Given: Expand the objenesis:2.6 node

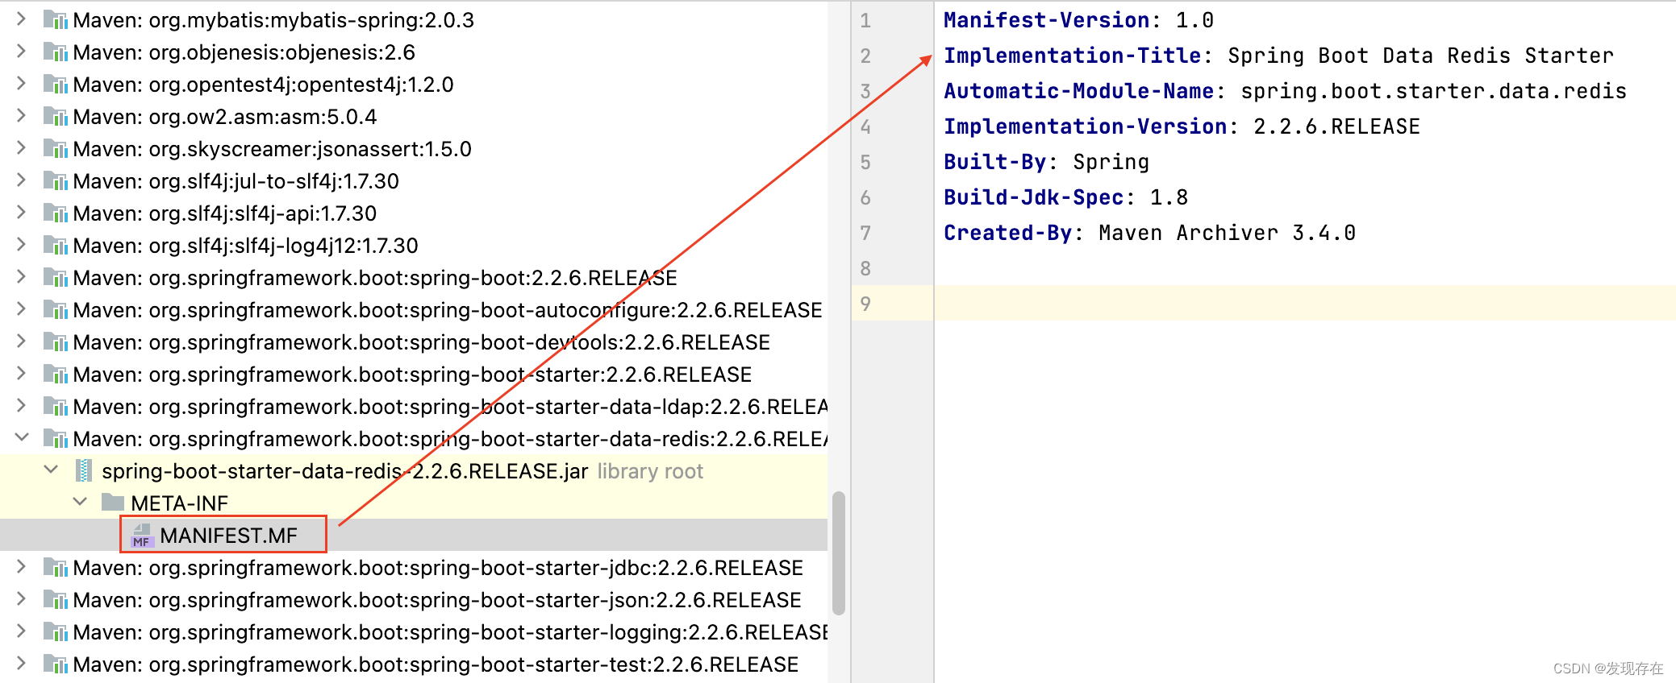Looking at the screenshot, I should pos(21,52).
